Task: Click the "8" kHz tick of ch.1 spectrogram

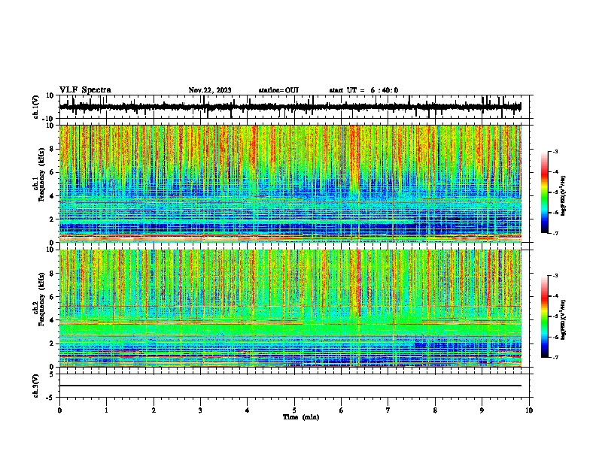Action: (x=53, y=149)
